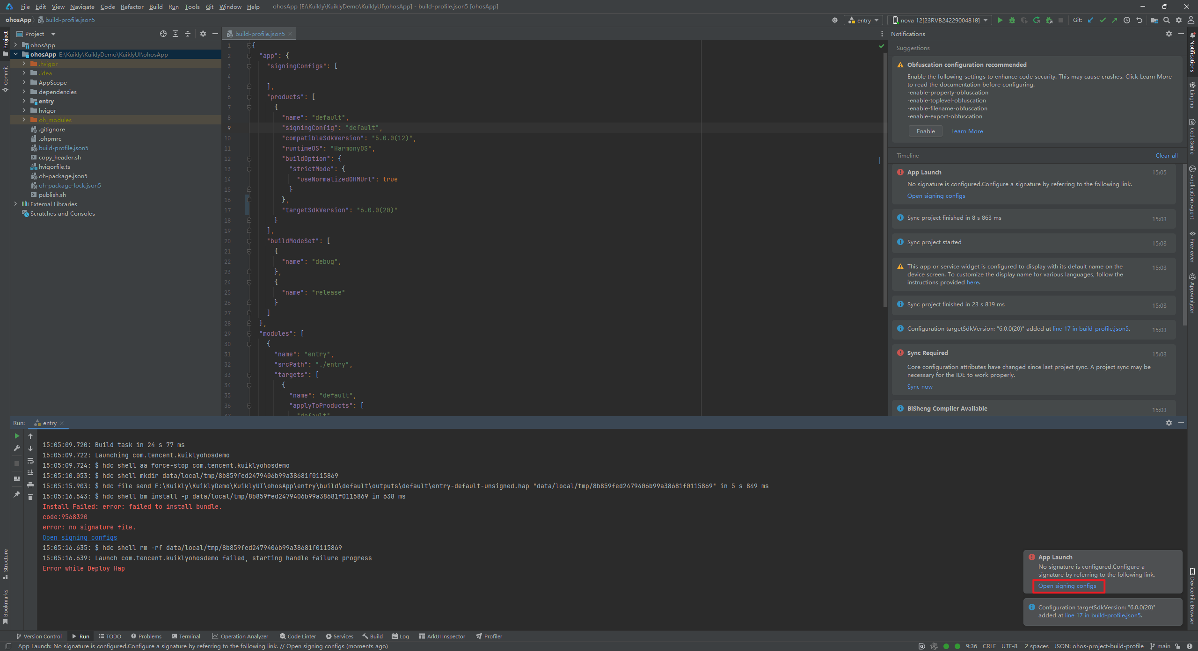Screen dimensions: 1198x651
Task: Switch to the Terminal tool tab
Action: click(x=186, y=636)
